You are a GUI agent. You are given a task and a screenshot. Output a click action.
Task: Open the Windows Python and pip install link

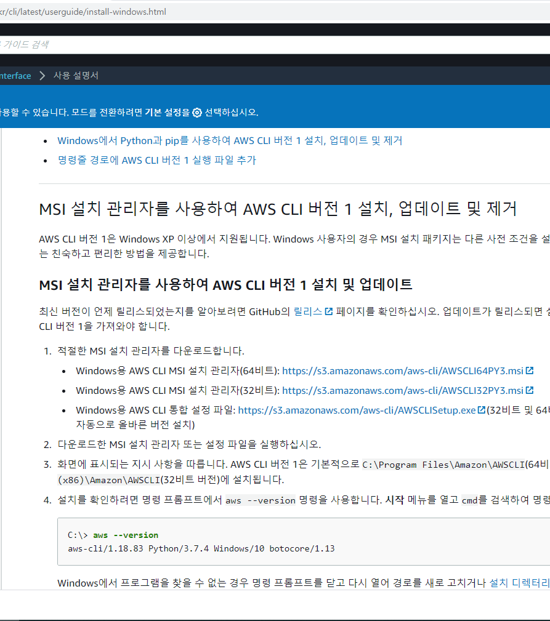(230, 140)
